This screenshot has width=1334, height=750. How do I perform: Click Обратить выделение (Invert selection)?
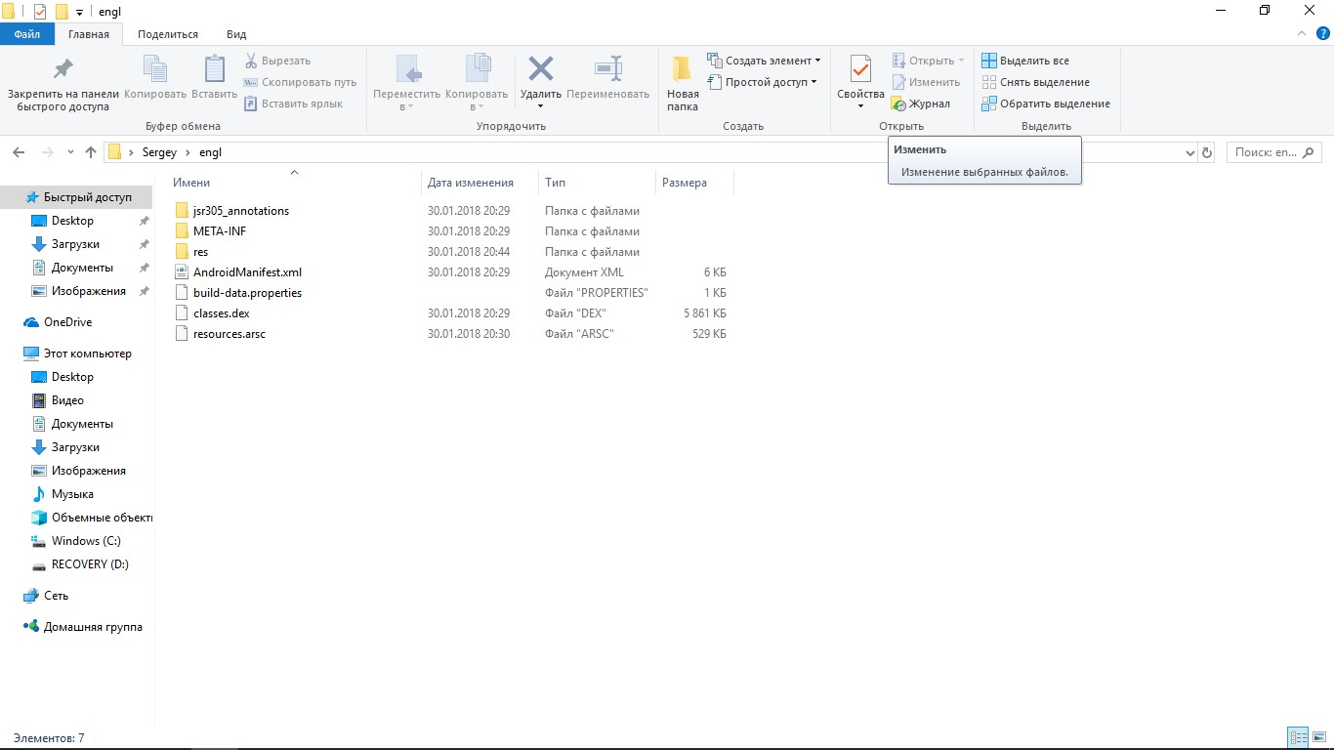coord(1046,104)
